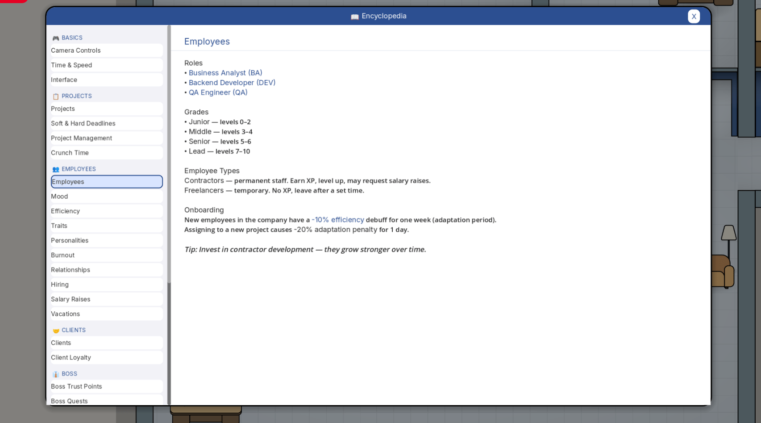Viewport: 761px width, 423px height.
Task: Click the BASICS section header
Action: (72, 38)
